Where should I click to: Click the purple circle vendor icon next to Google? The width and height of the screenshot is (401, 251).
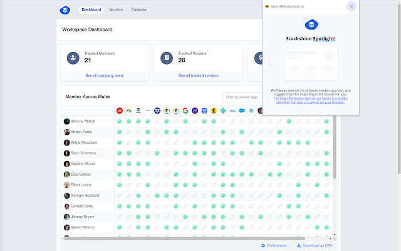point(195,110)
